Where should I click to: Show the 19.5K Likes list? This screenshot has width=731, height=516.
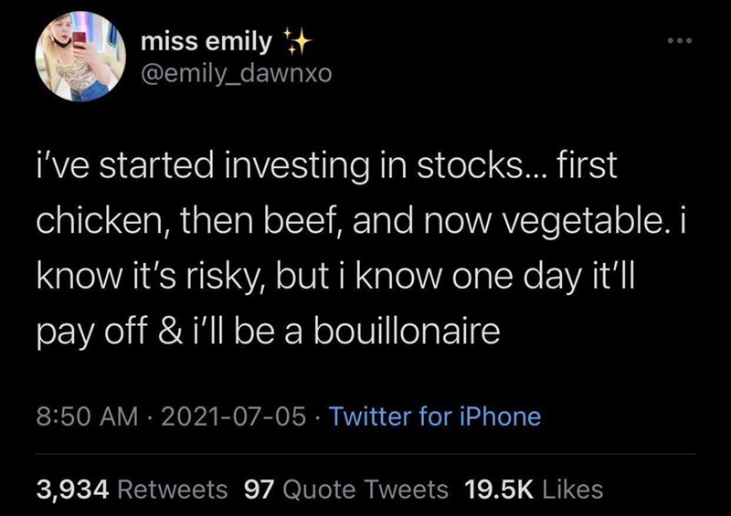pos(534,489)
